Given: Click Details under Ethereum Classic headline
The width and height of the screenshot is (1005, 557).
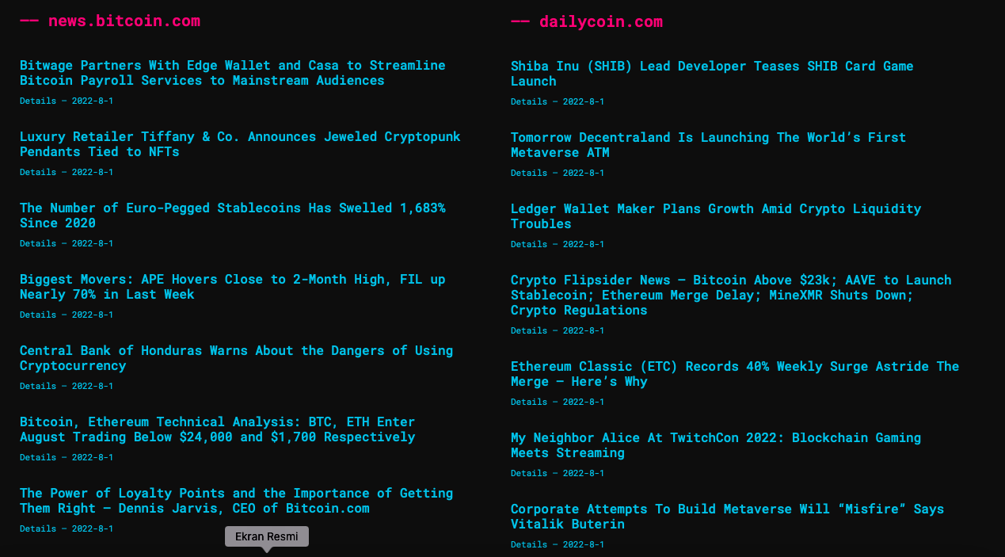Looking at the screenshot, I should pos(529,402).
